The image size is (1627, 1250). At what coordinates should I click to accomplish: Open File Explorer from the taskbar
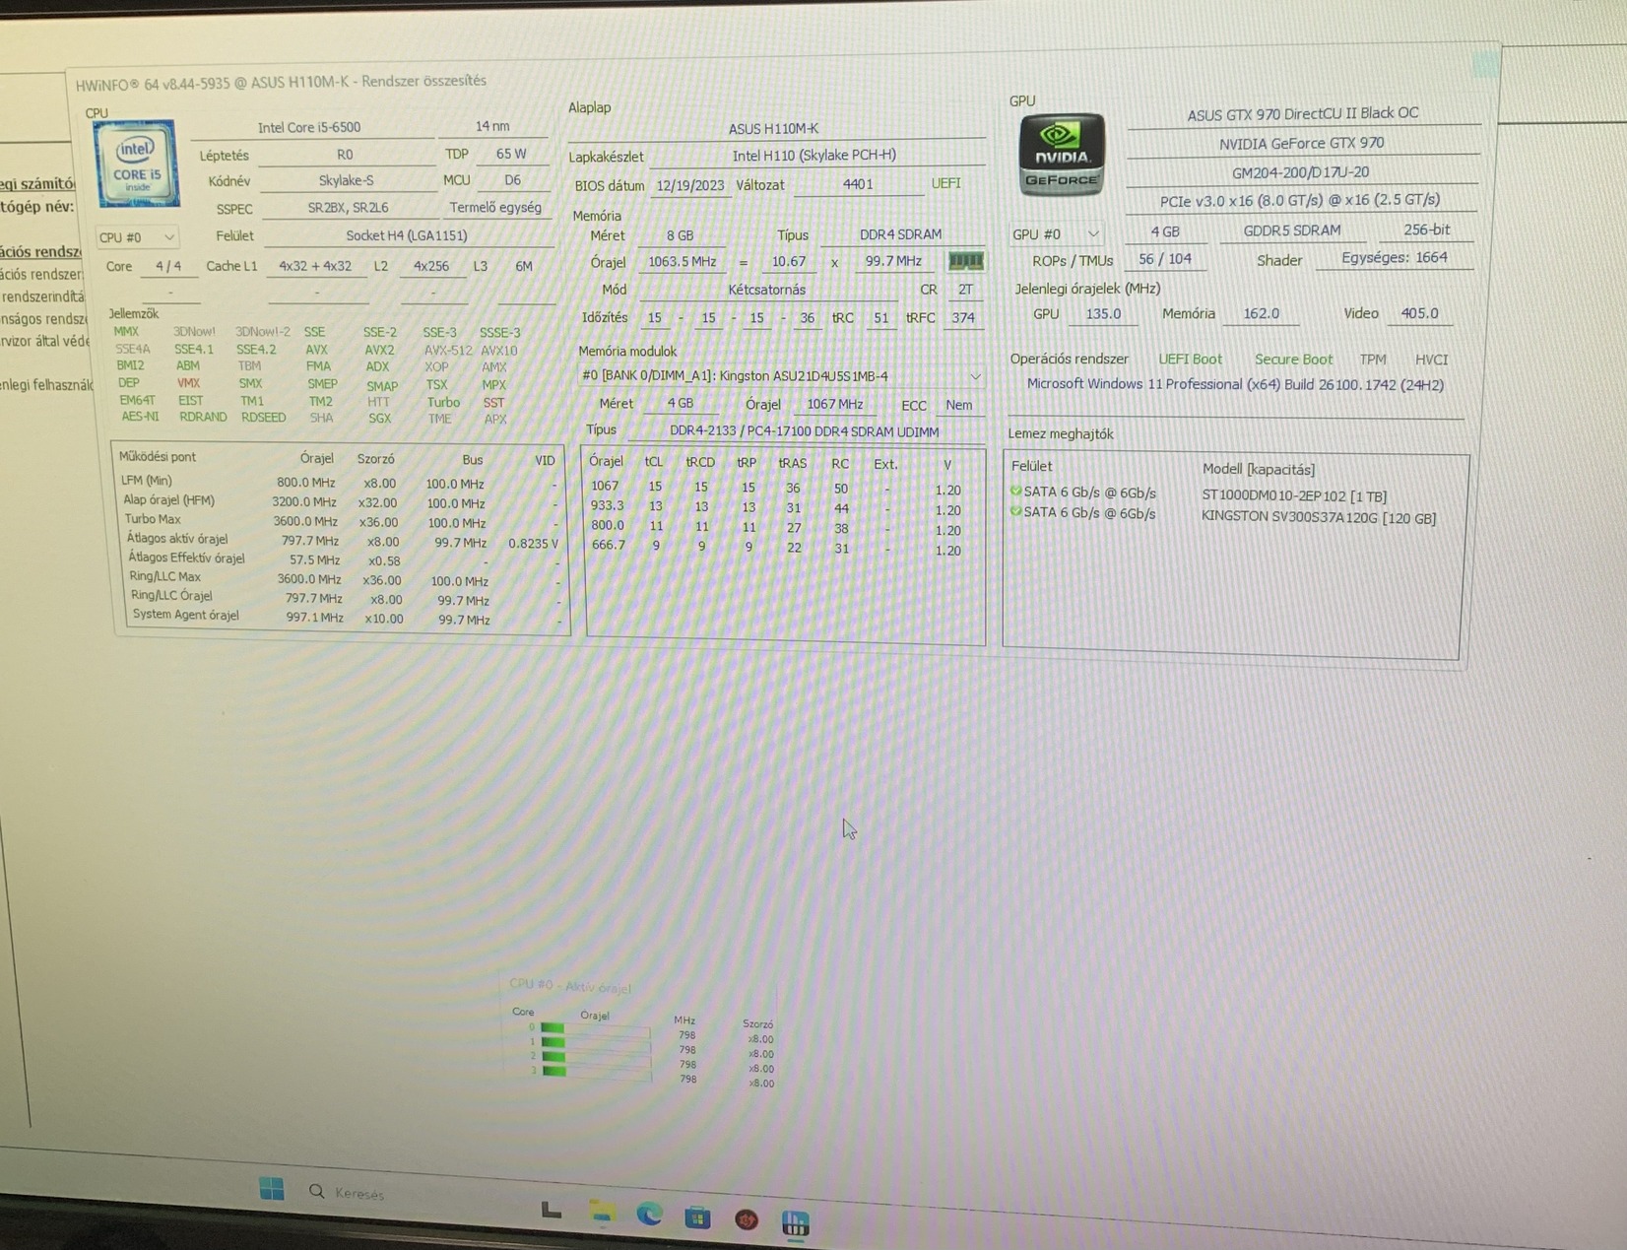(602, 1212)
